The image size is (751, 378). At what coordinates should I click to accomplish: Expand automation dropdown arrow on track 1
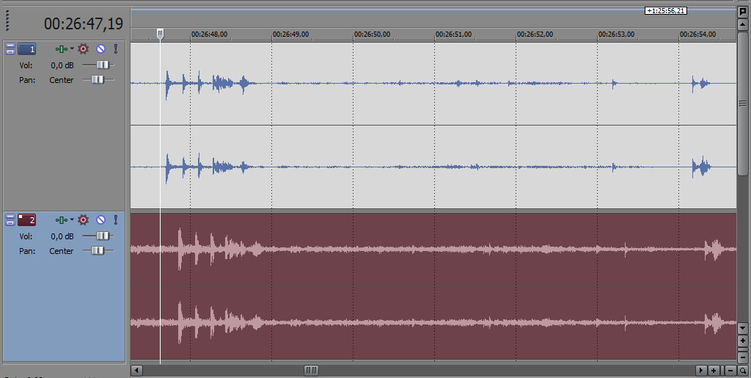click(x=72, y=48)
